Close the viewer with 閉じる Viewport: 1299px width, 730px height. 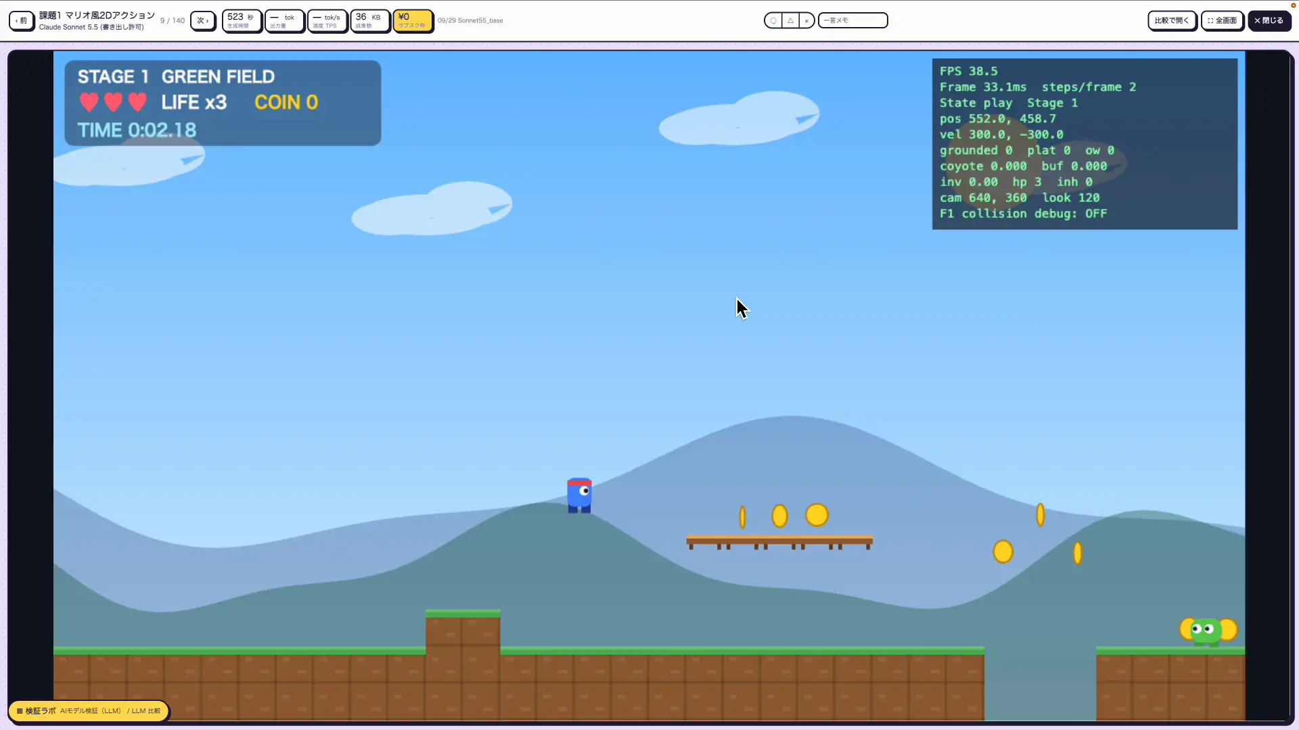(1269, 20)
